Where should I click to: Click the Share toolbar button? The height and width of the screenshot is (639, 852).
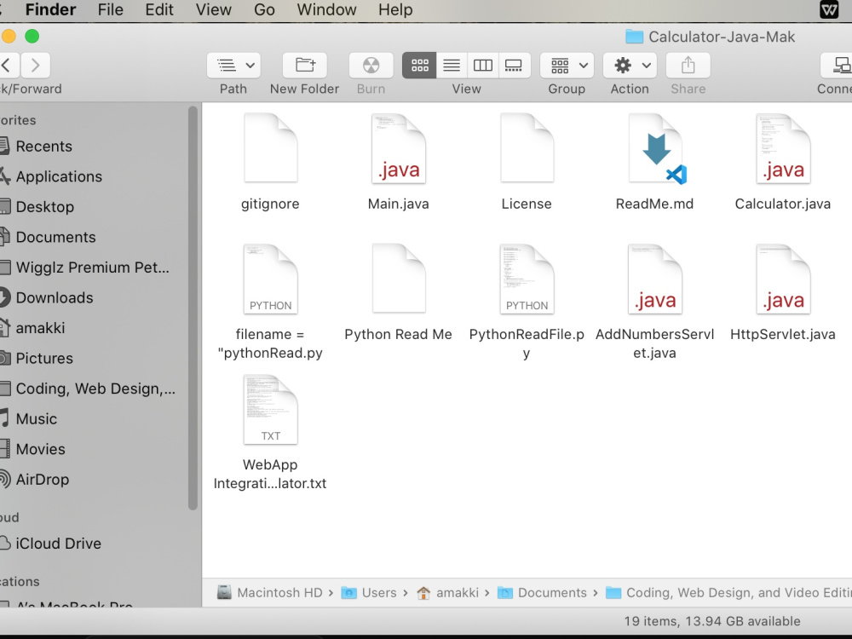pyautogui.click(x=688, y=66)
